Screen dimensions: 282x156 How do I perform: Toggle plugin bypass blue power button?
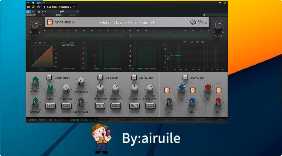tap(28, 12)
